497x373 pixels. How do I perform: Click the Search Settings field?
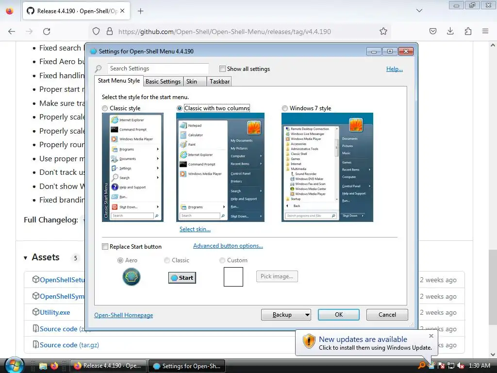(158, 68)
